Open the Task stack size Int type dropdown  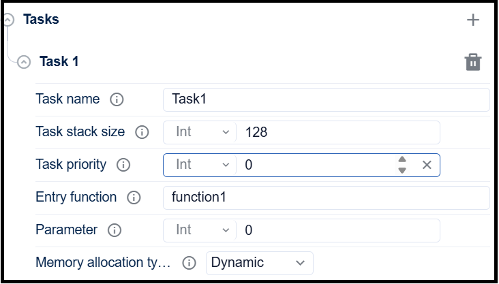click(200, 132)
